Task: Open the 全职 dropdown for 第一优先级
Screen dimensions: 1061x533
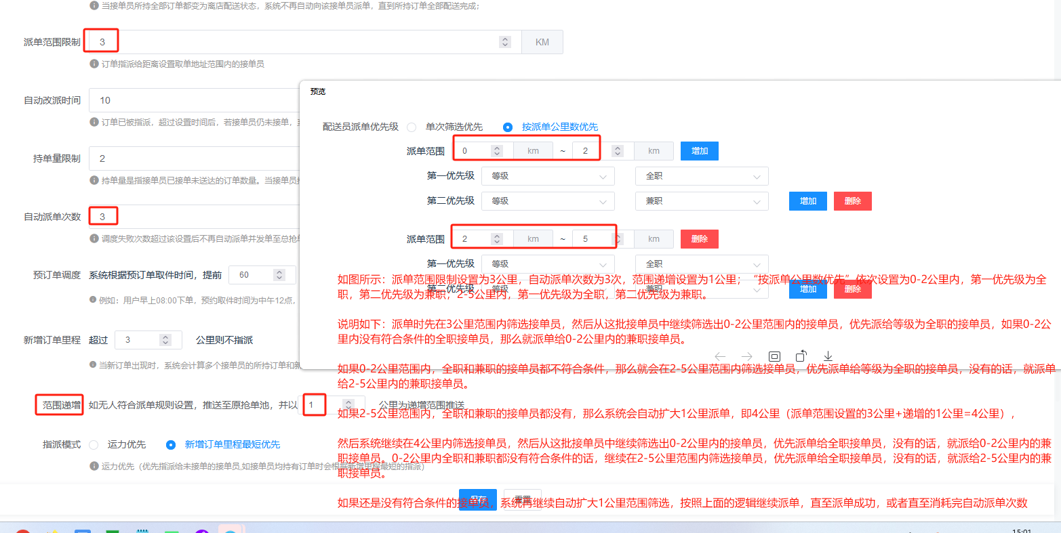Action: pyautogui.click(x=702, y=176)
